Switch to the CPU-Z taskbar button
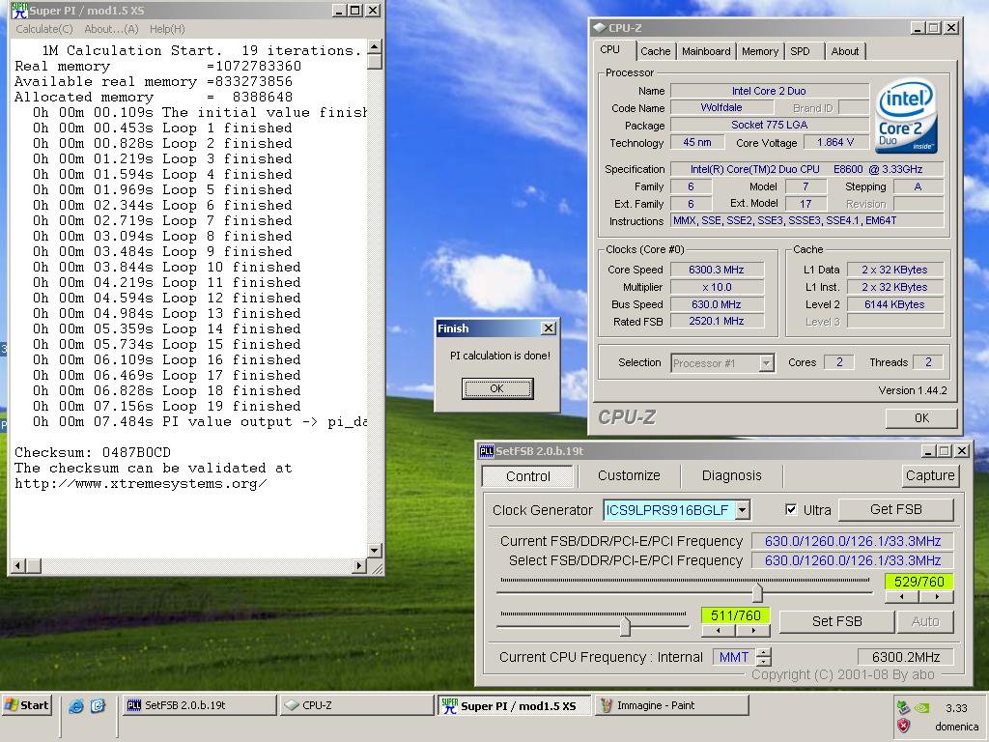The image size is (989, 742). pyautogui.click(x=357, y=705)
